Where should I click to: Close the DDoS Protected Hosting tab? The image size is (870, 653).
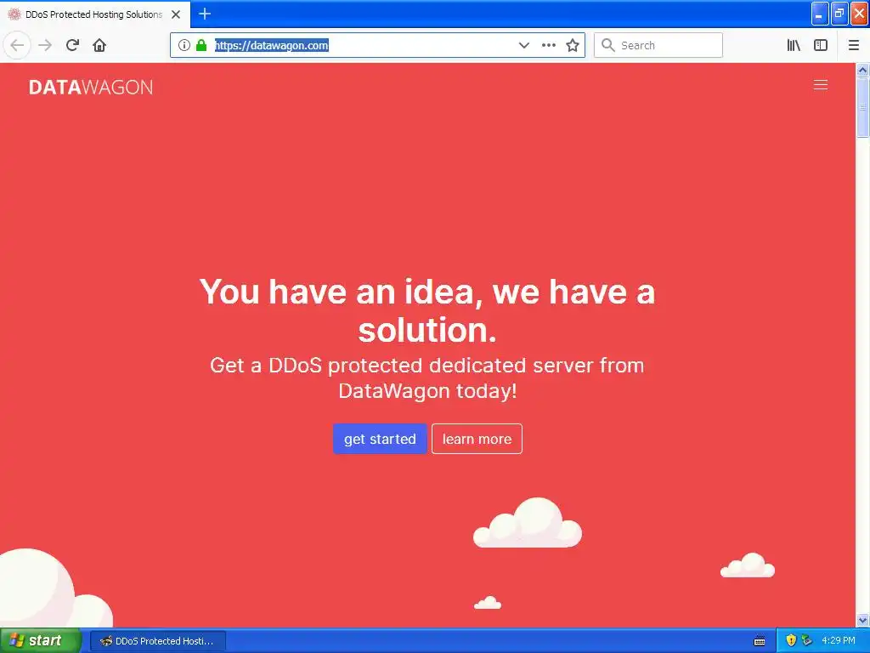[x=176, y=14]
